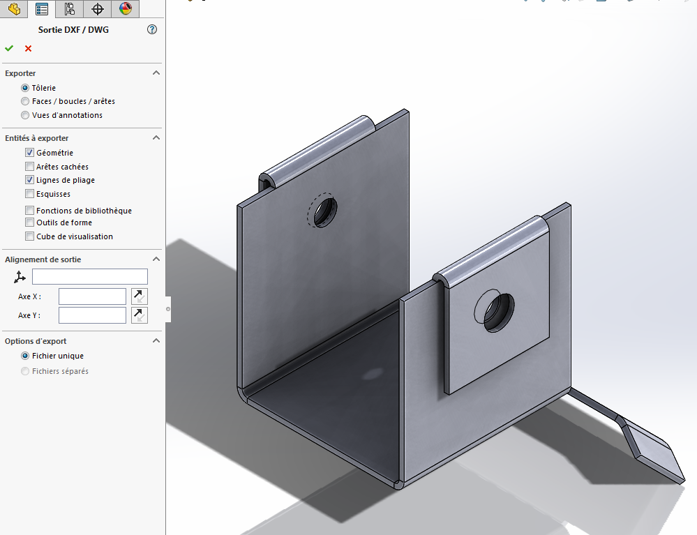Select the Fichiers séparés option
This screenshot has height=535, width=697.
coord(25,371)
